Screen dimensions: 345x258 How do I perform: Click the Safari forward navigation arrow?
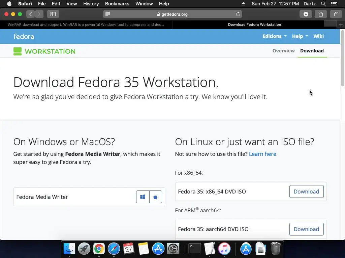39,14
